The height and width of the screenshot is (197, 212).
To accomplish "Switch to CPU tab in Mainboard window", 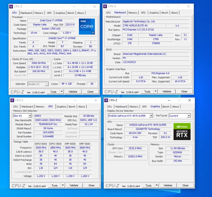I will [x=108, y=13].
